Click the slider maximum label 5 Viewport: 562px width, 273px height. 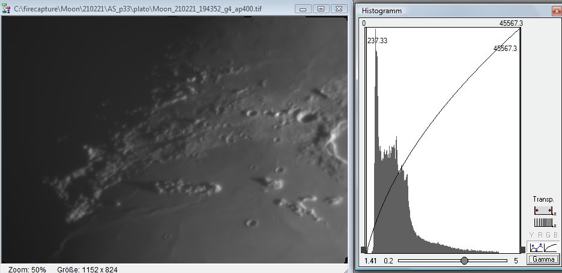[516, 261]
